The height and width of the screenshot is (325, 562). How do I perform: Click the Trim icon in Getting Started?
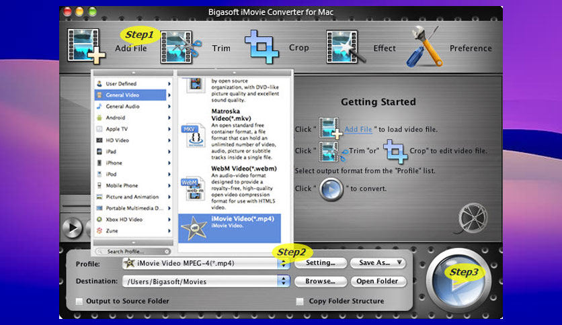333,152
